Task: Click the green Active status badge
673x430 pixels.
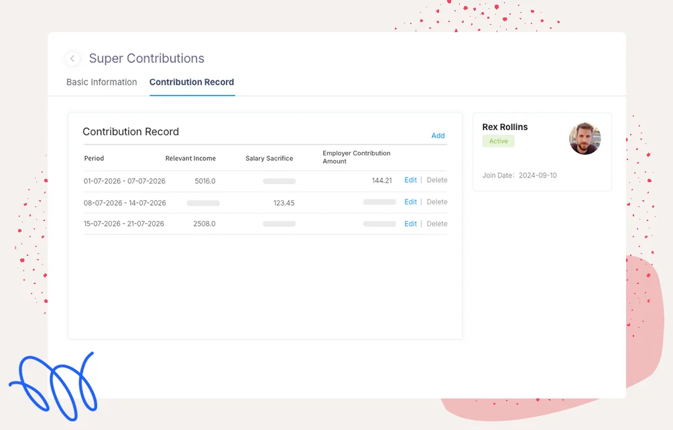Action: point(498,141)
